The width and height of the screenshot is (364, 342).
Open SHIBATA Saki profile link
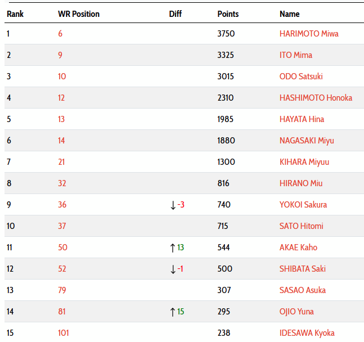point(303,269)
